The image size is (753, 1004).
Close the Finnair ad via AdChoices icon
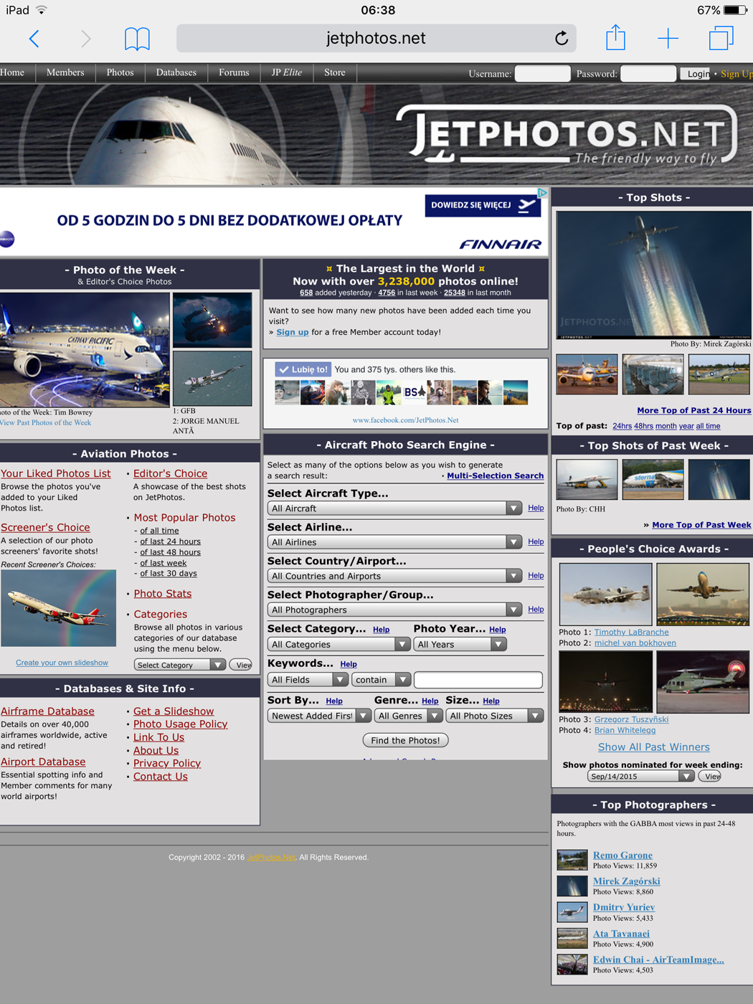click(543, 193)
